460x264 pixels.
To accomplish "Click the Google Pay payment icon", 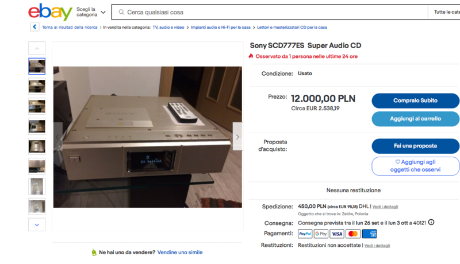I will [321, 234].
